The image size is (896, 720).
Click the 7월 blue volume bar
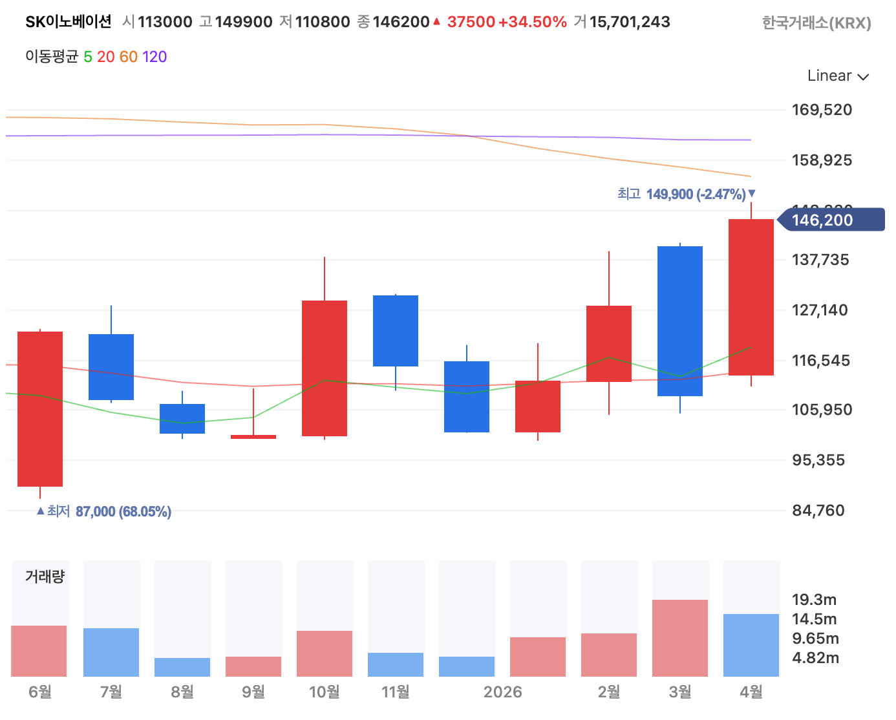pyautogui.click(x=111, y=652)
